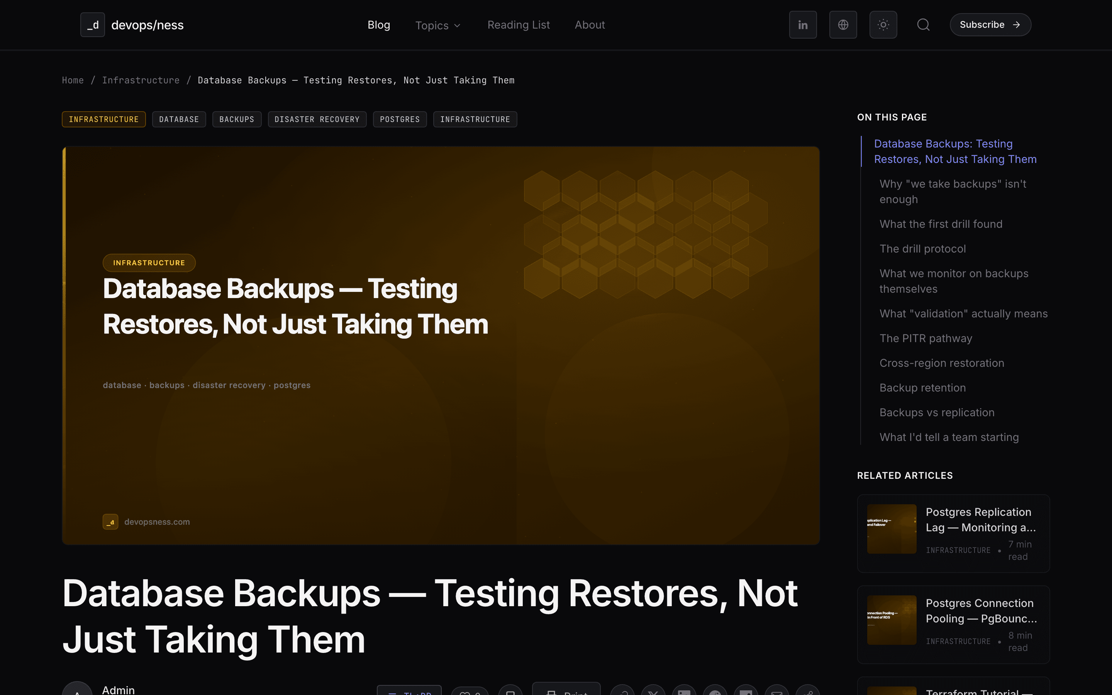The width and height of the screenshot is (1112, 695).
Task: Click the devopsness.com badge icon in hero
Action: point(110,522)
